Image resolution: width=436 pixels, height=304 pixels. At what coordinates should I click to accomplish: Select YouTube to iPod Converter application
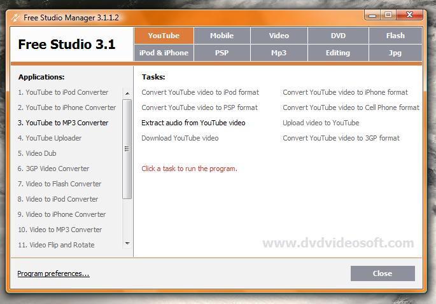point(63,92)
